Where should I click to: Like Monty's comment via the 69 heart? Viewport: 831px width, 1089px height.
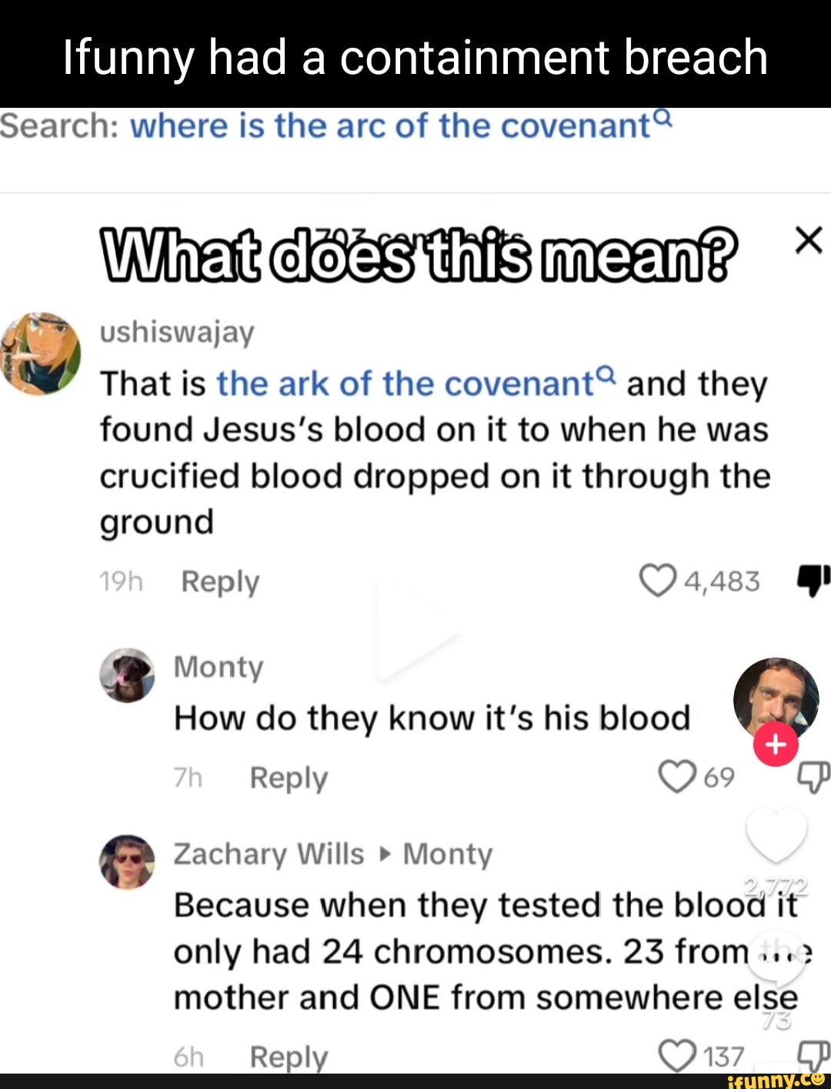coord(675,776)
